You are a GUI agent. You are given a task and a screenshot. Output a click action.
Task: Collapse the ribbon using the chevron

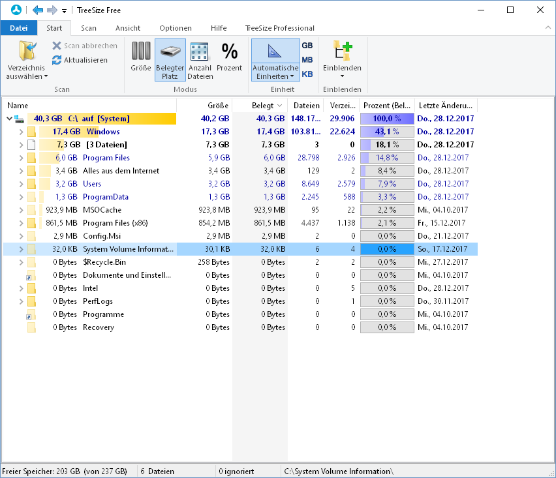[548, 27]
